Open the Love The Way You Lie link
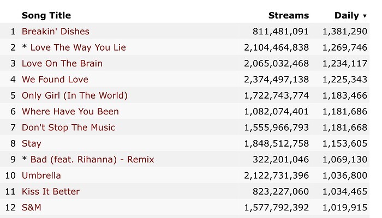This screenshot has width=382, height=218. click(x=78, y=47)
